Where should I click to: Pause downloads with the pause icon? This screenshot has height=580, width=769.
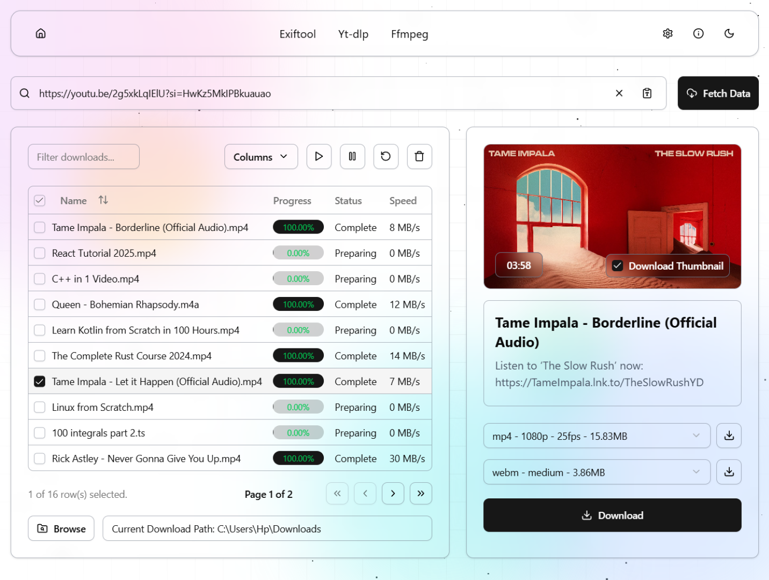[x=352, y=157]
